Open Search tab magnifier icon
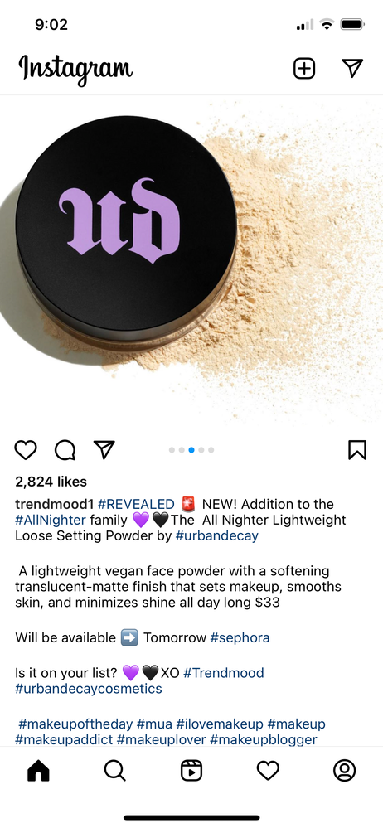This screenshot has height=828, width=383. (x=114, y=771)
